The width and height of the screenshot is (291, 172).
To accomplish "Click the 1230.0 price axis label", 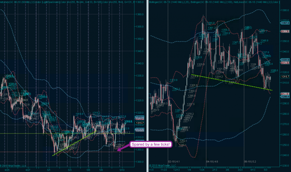I will click(285, 165).
